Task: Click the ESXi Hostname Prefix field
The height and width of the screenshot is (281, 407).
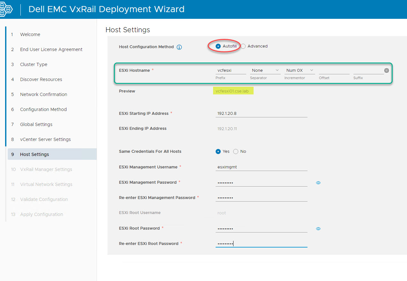Action: pos(231,70)
